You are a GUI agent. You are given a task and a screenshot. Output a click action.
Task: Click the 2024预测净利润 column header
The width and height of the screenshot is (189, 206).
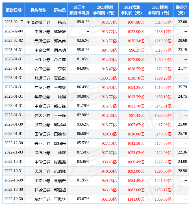132,10
